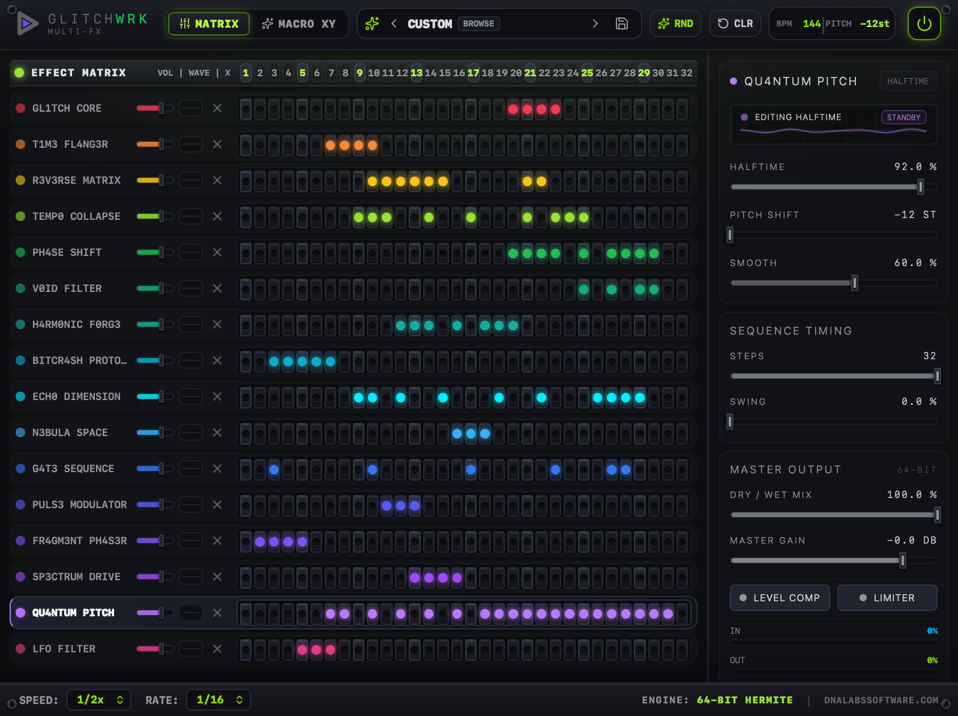Viewport: 958px width, 716px height.
Task: Toggle STANDBY in the halftime editor
Action: click(x=903, y=117)
